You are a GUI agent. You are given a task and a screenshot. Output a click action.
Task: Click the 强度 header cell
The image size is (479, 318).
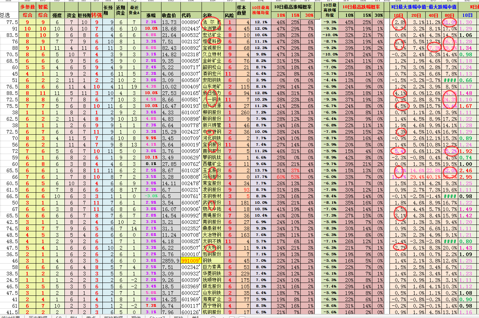coord(57,15)
